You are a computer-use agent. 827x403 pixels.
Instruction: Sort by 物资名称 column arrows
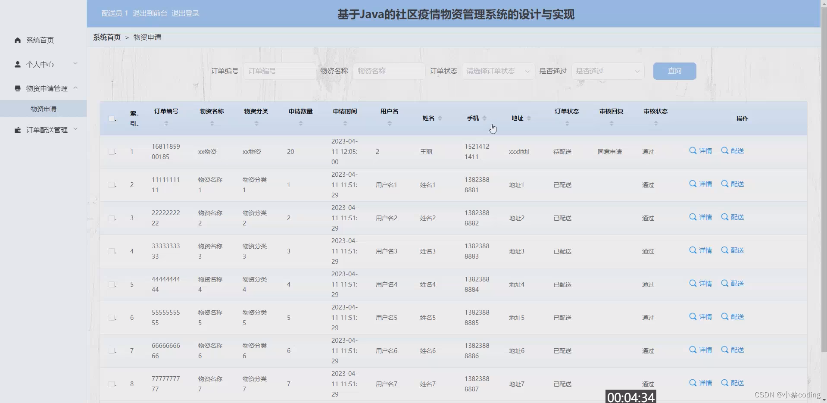pyautogui.click(x=212, y=124)
